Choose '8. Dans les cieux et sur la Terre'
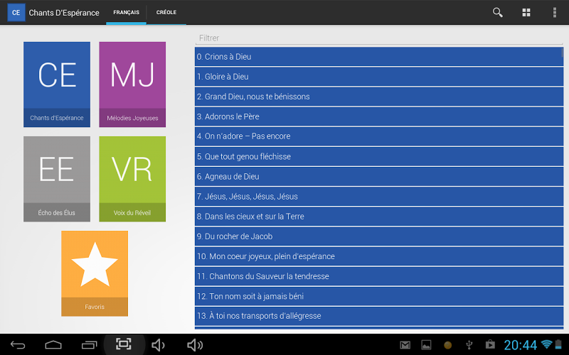569x355 pixels. click(379, 217)
